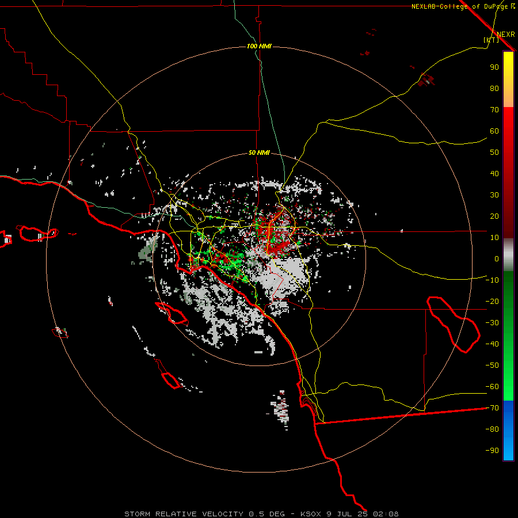Click the -90 value on the velocity scale

492,451
